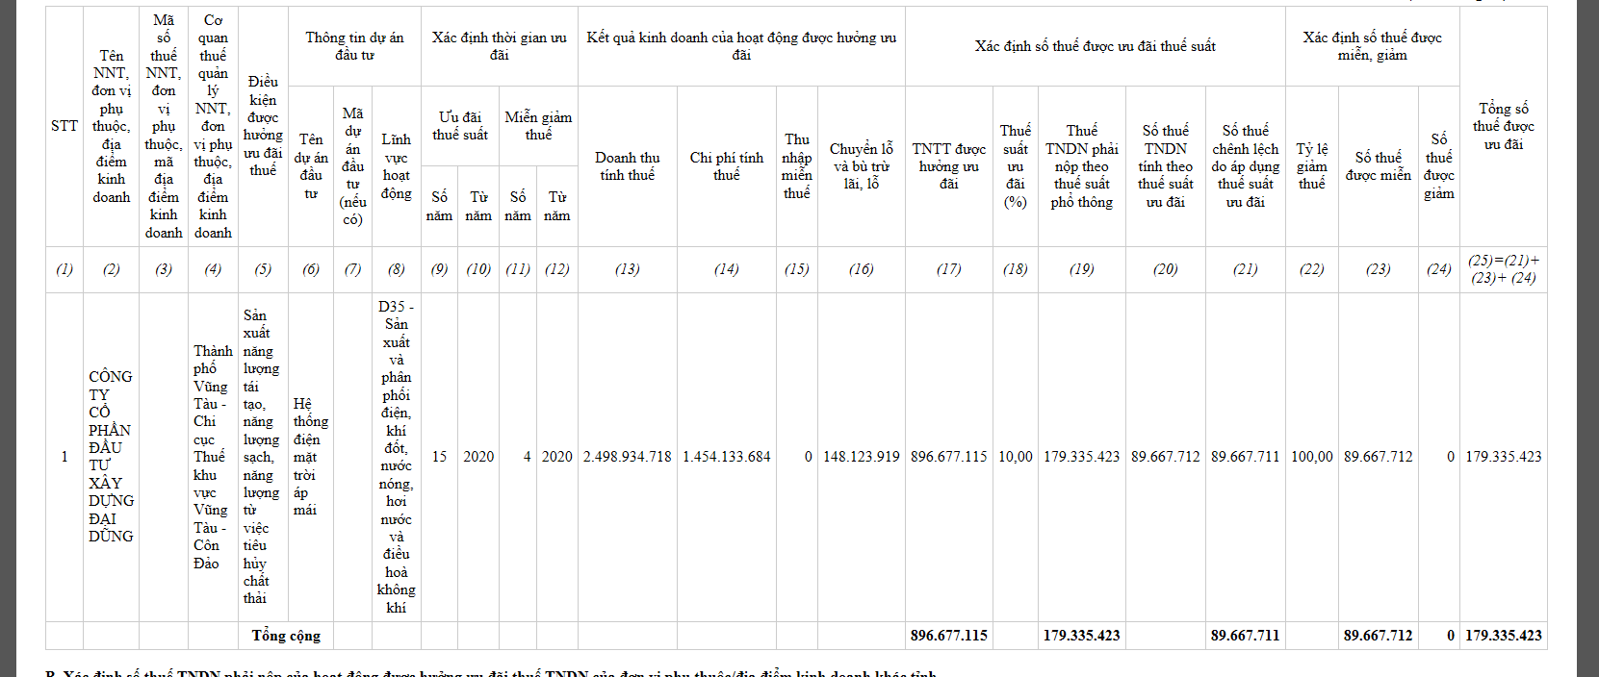Click the formula cell "(25)=(21)+(23)+(24)"
Image resolution: width=1599 pixels, height=677 pixels.
1503,269
